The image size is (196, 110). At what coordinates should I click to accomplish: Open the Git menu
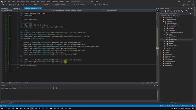coord(18,2)
